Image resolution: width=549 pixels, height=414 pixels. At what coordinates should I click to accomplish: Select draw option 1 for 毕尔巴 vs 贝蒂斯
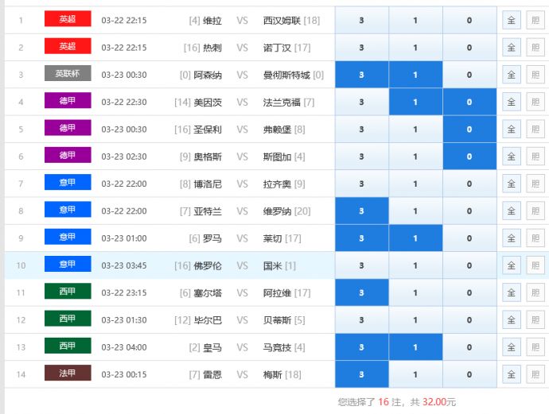coord(415,320)
